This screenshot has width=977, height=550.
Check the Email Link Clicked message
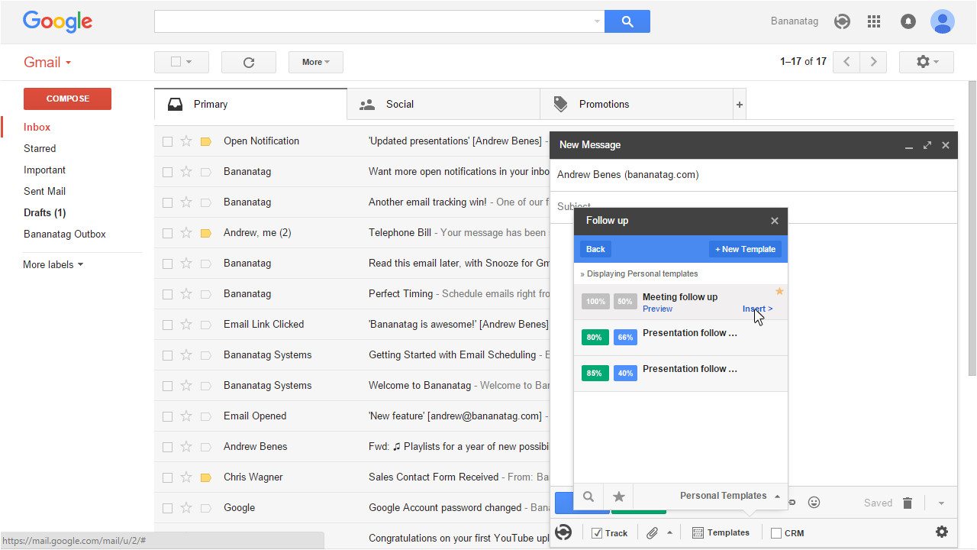[168, 325]
